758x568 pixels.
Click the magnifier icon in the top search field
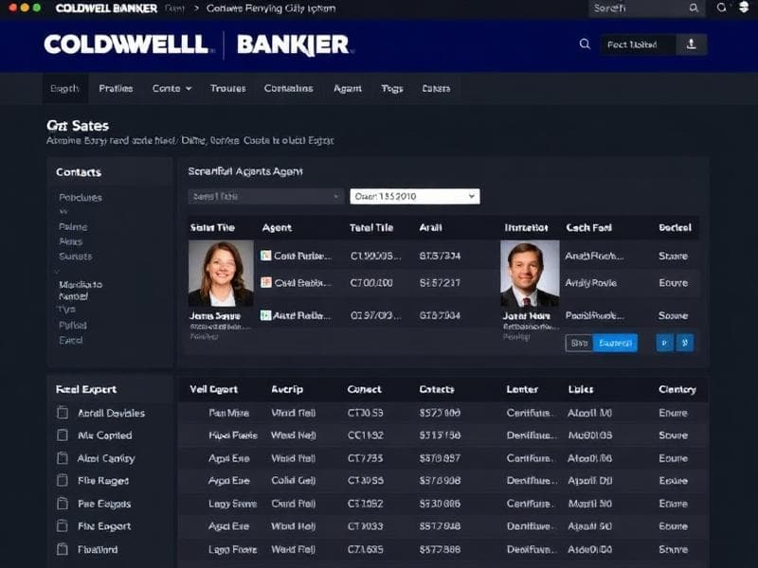pos(694,9)
